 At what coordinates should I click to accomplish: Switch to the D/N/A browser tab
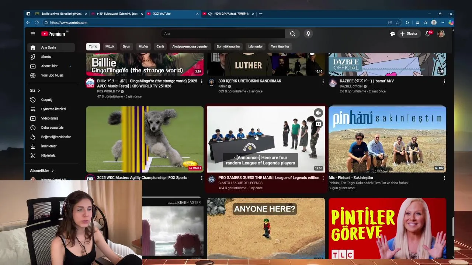point(229,14)
